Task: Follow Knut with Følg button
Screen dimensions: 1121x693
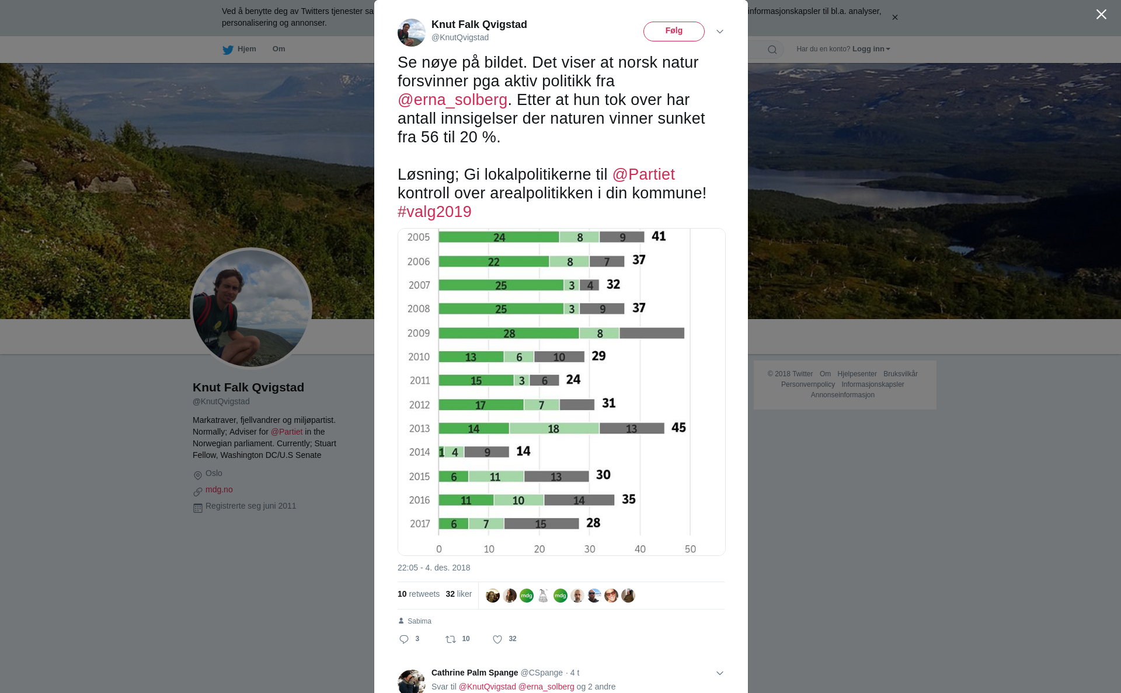Action: (674, 32)
